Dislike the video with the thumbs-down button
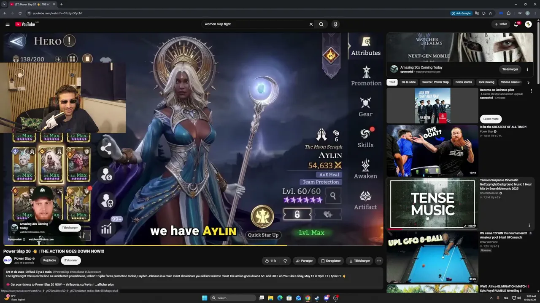 [x=285, y=261]
